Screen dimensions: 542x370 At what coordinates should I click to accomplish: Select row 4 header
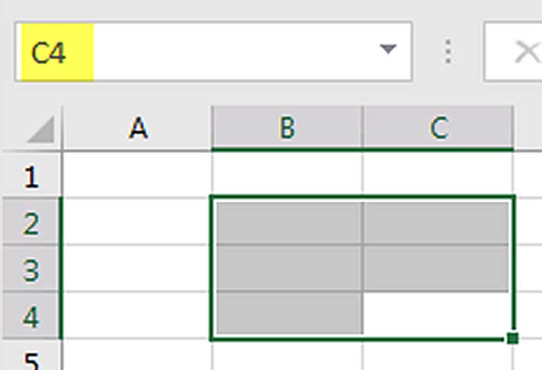coord(31,316)
